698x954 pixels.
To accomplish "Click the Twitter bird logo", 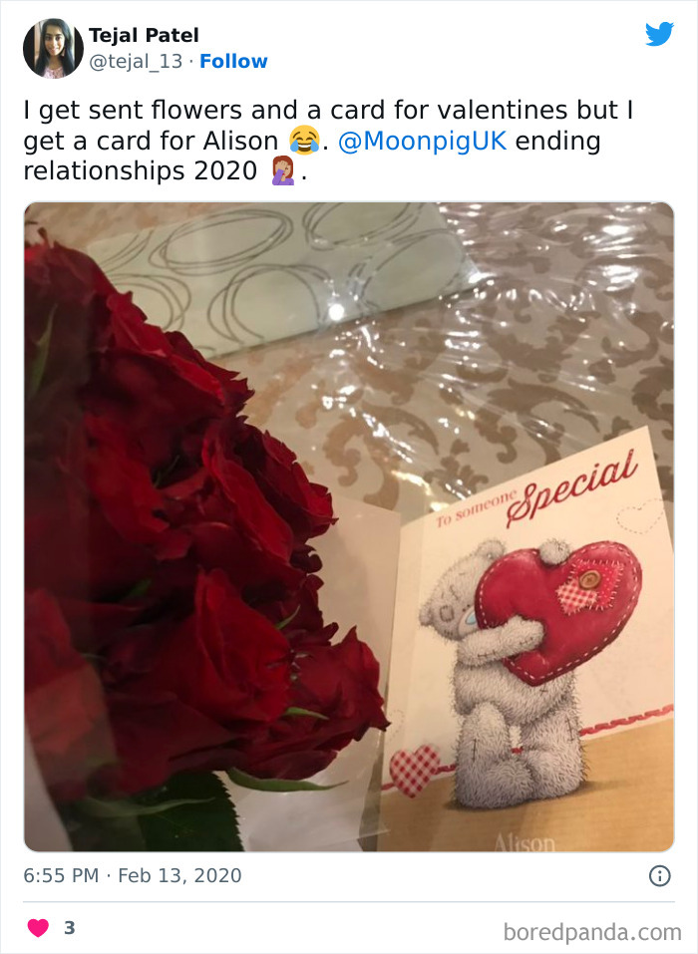I will coord(660,34).
